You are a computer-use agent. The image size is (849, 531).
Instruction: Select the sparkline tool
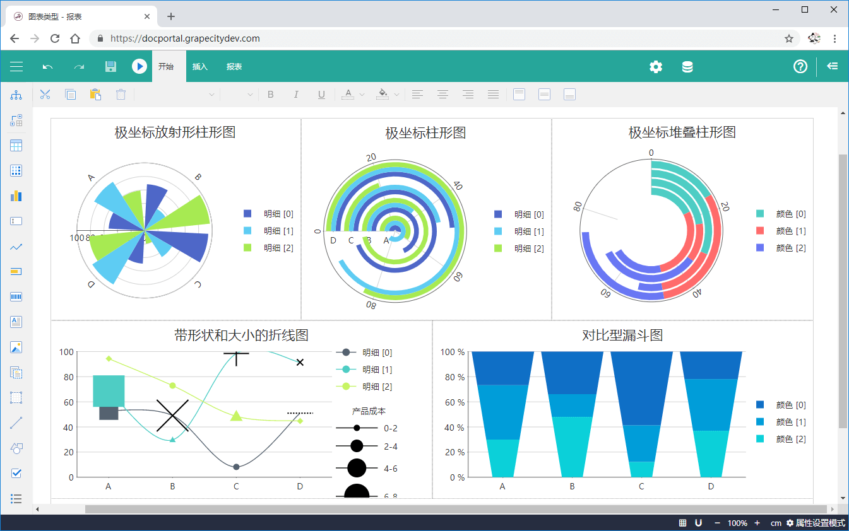click(x=16, y=247)
